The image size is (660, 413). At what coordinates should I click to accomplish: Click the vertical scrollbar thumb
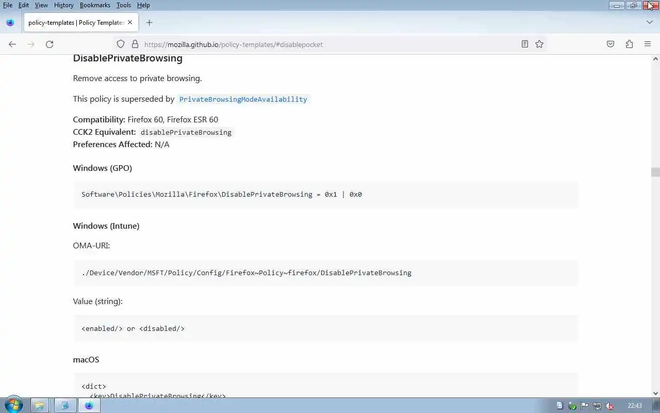[x=655, y=172]
